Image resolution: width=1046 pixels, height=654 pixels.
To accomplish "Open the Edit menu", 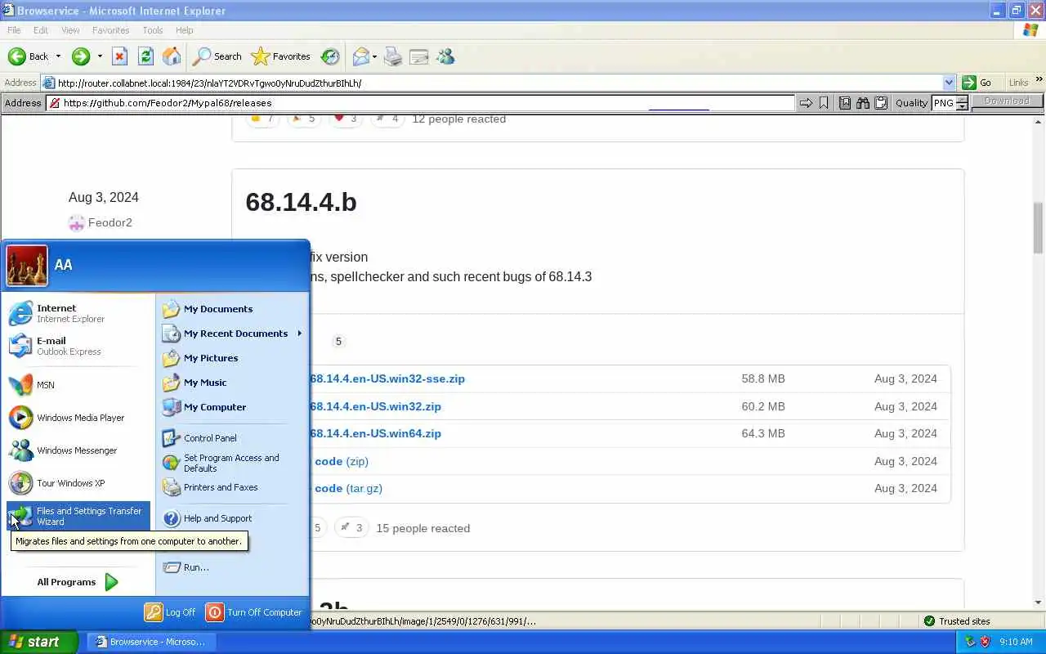I will [x=41, y=30].
